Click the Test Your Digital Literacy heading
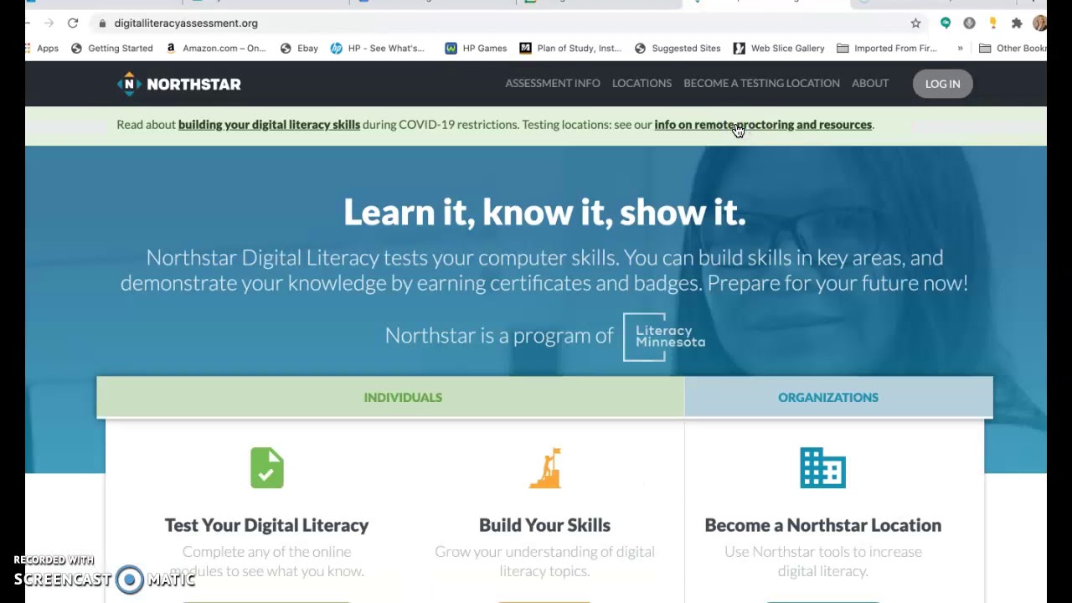The height and width of the screenshot is (603, 1072). 267,525
